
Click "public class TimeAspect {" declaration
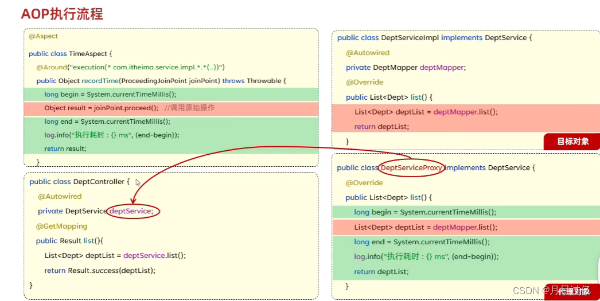click(x=71, y=53)
